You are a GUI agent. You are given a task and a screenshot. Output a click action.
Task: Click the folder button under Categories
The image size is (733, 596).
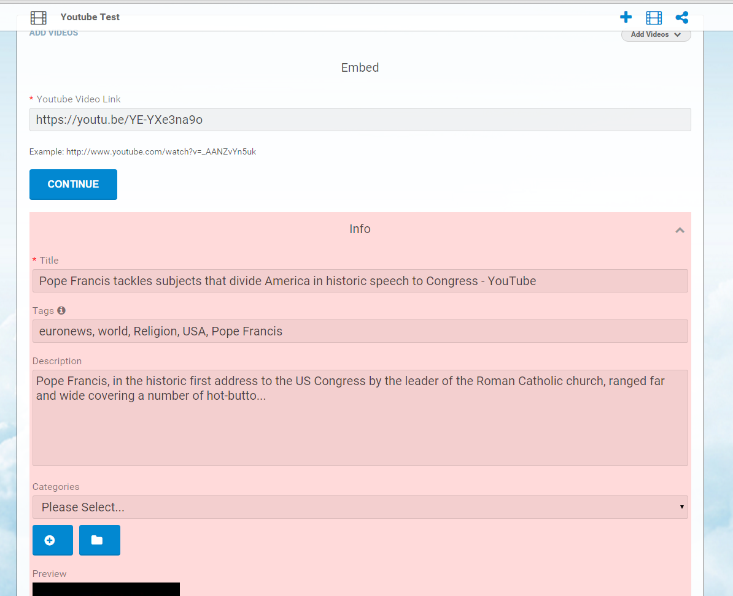[99, 540]
